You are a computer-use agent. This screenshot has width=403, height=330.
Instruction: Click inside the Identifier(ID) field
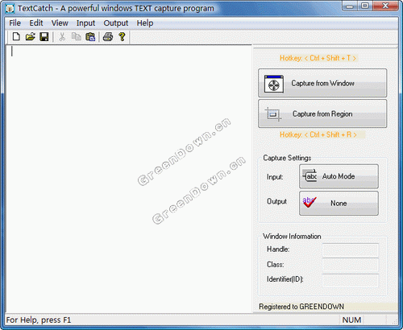pos(351,280)
